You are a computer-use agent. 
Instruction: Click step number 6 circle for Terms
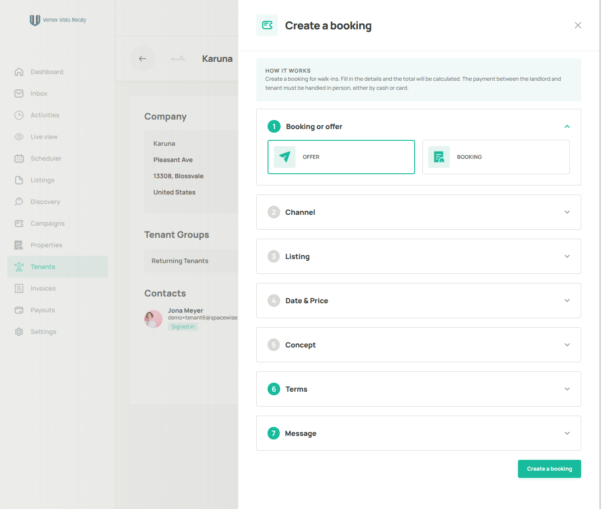pos(274,389)
